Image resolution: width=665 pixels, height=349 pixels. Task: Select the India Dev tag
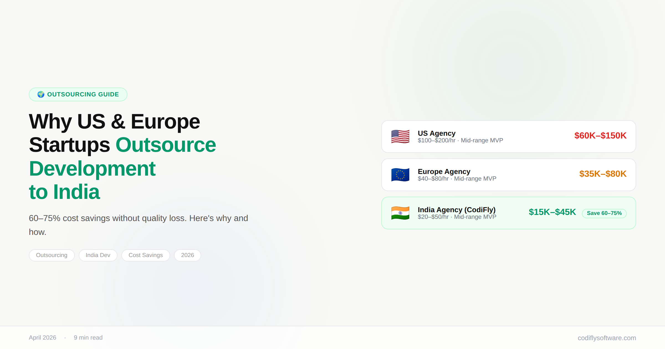(x=98, y=255)
